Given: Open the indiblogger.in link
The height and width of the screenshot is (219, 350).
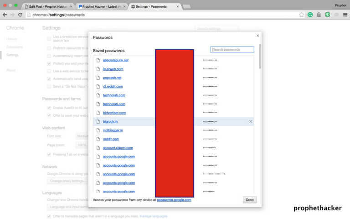Looking at the screenshot, I should click(113, 130).
